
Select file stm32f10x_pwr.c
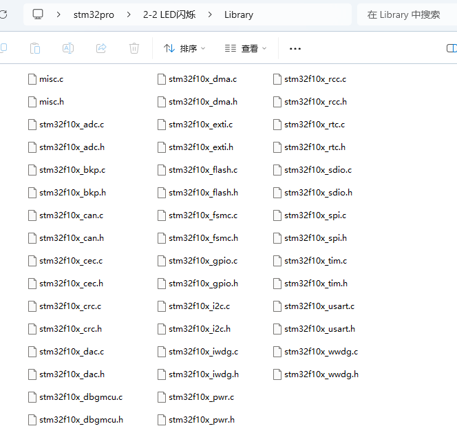click(x=196, y=397)
